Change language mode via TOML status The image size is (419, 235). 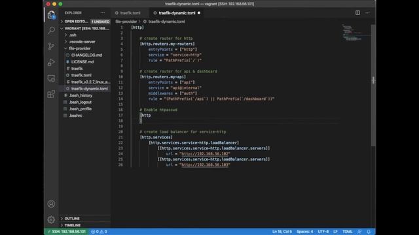347,232
